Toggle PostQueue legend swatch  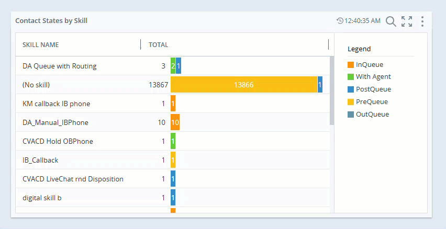[x=351, y=89]
